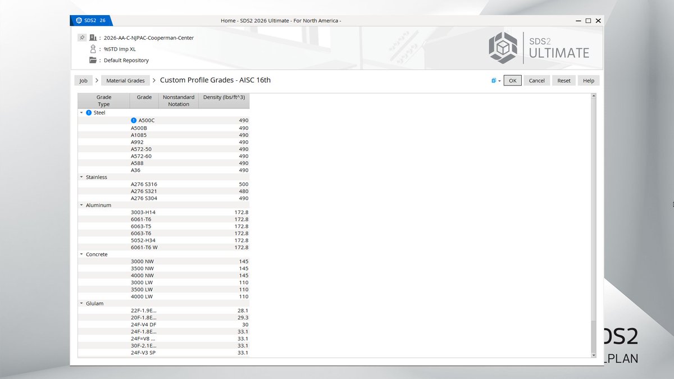Open the dropdown arrow beside the cube icon

point(499,80)
